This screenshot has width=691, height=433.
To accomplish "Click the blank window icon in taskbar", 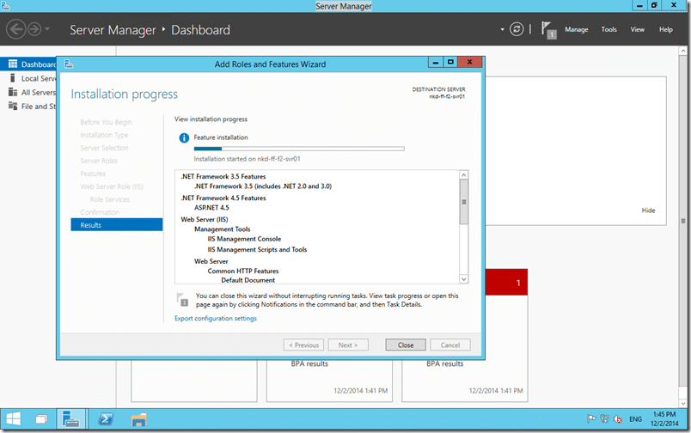I will coord(41,419).
